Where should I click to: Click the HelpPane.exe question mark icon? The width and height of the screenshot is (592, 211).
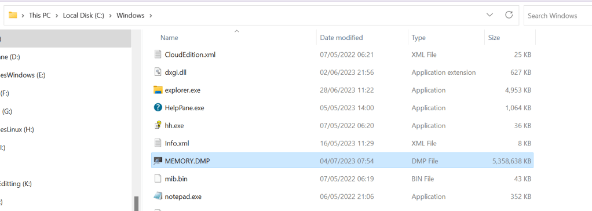coord(158,108)
